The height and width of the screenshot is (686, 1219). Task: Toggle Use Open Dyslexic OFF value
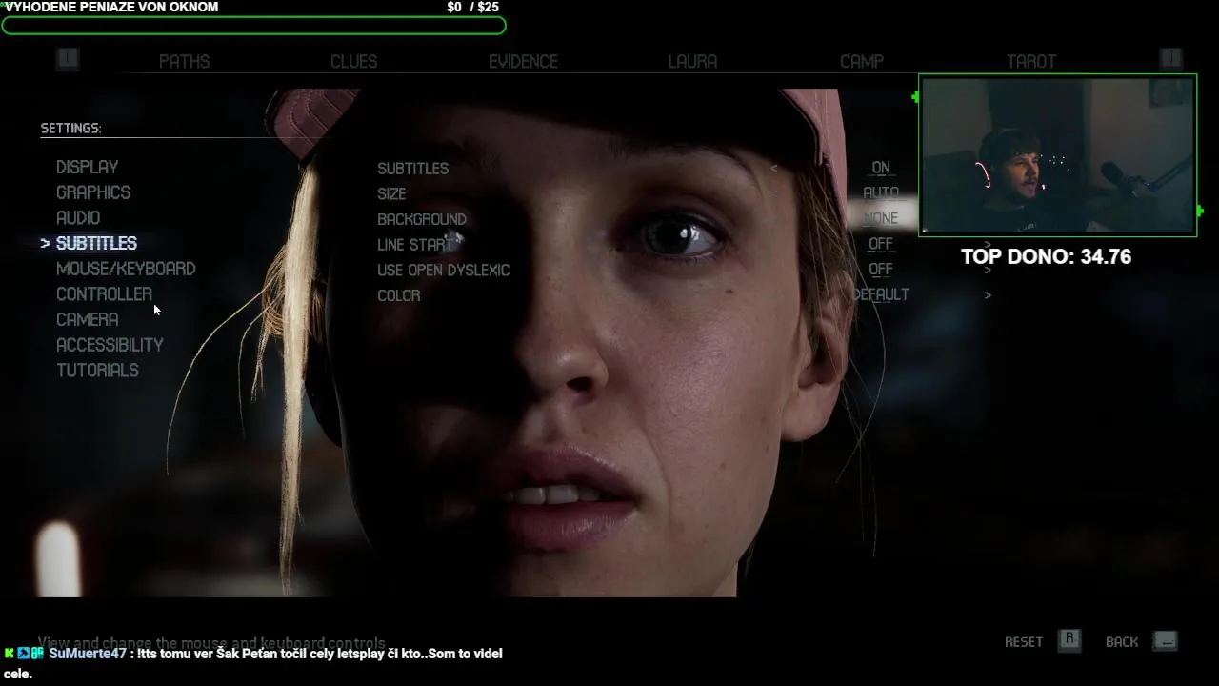click(881, 270)
